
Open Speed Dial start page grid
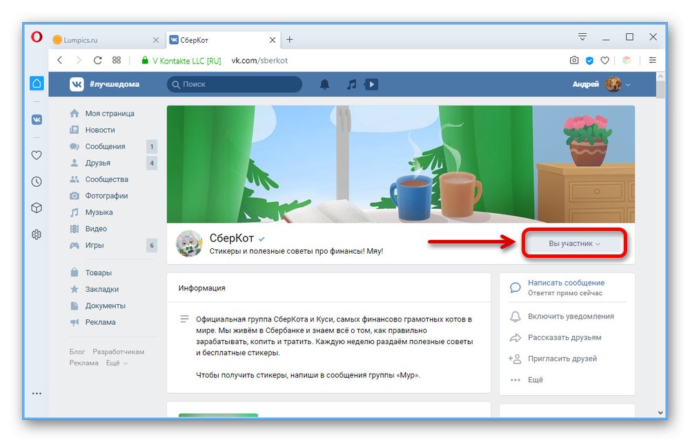pos(117,60)
